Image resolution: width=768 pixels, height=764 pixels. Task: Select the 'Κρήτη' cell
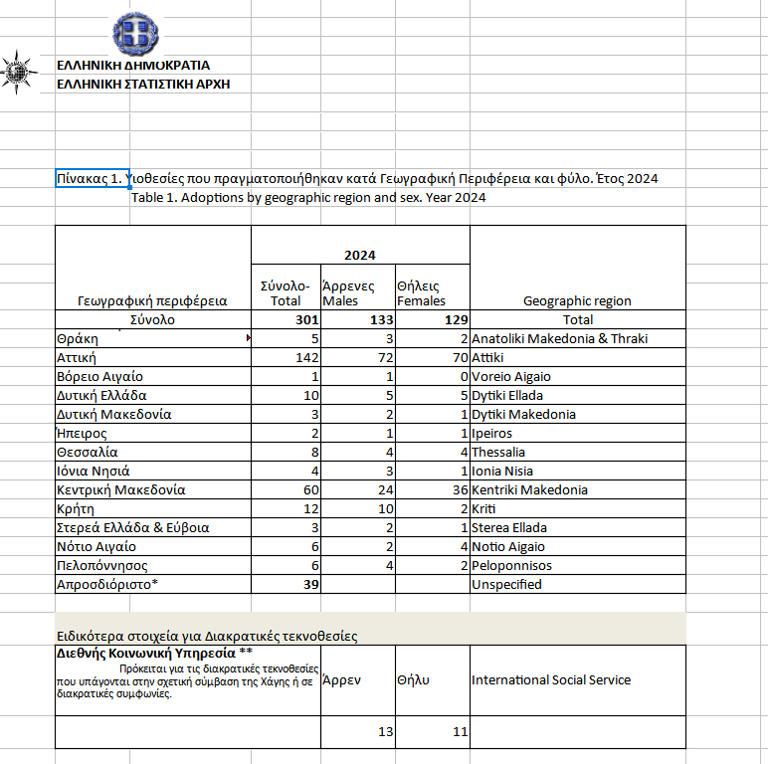pos(153,508)
